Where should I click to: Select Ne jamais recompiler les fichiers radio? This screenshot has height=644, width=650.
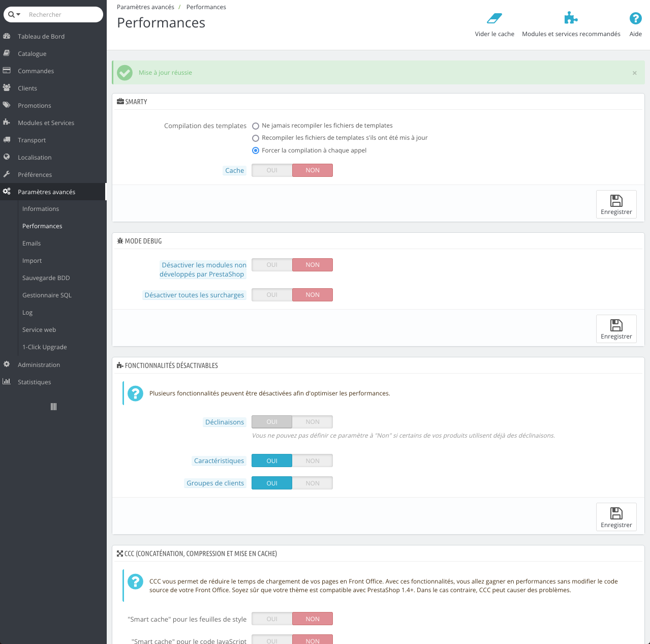tap(256, 126)
